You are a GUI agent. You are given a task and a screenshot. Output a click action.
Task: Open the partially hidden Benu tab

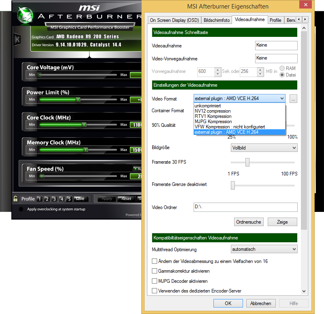290,20
